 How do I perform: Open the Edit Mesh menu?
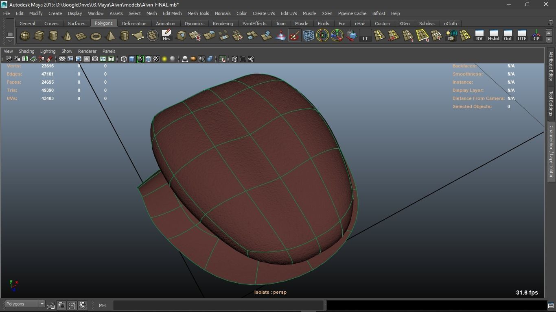tap(172, 13)
